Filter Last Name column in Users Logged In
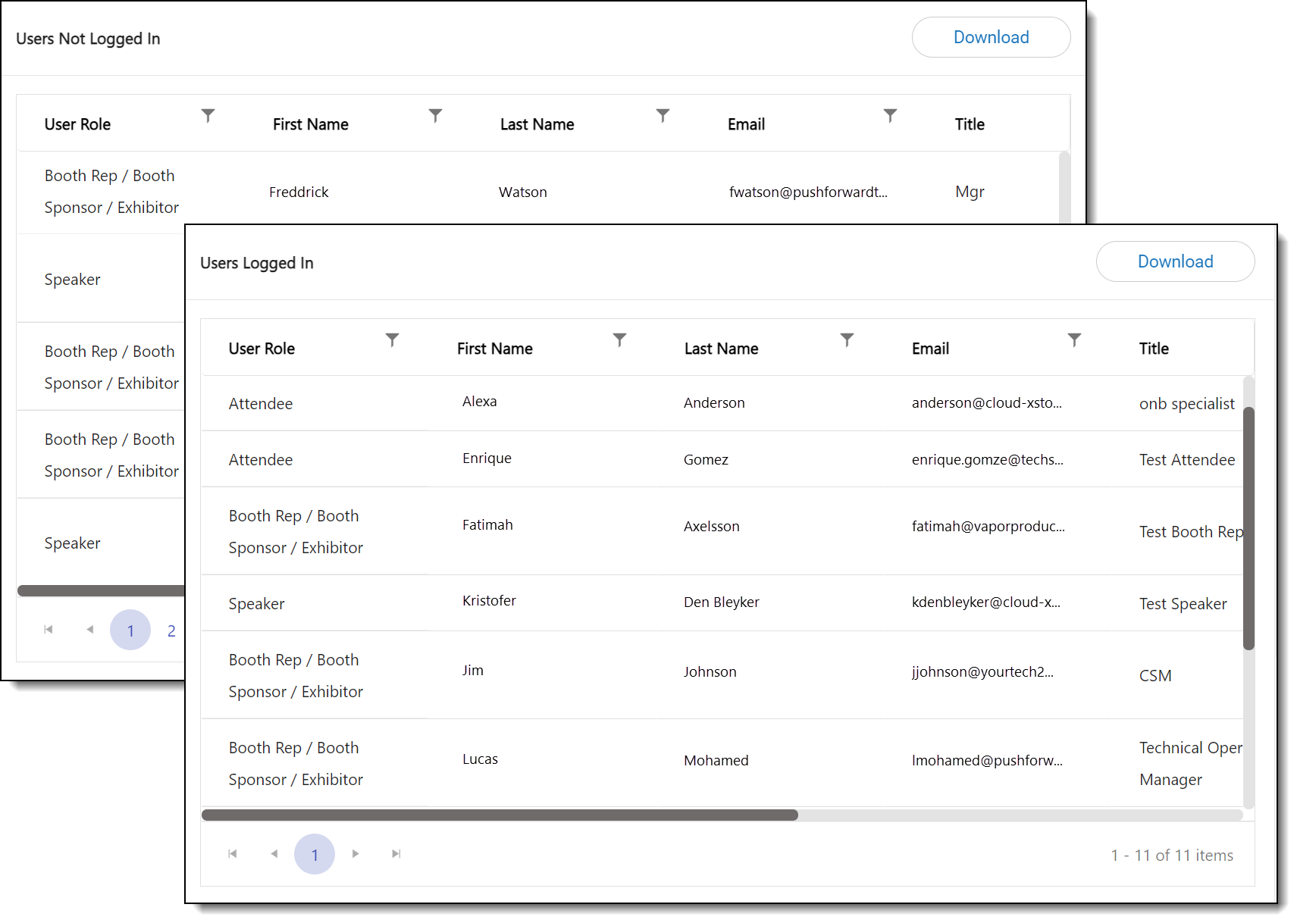Viewport: 1297px width, 923px height. pos(847,339)
